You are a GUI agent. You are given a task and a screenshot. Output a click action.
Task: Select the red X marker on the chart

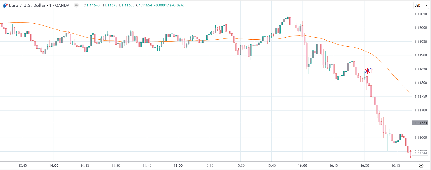point(367,71)
